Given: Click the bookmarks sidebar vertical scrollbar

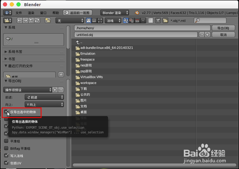Looking at the screenshot, I should coord(68,37).
